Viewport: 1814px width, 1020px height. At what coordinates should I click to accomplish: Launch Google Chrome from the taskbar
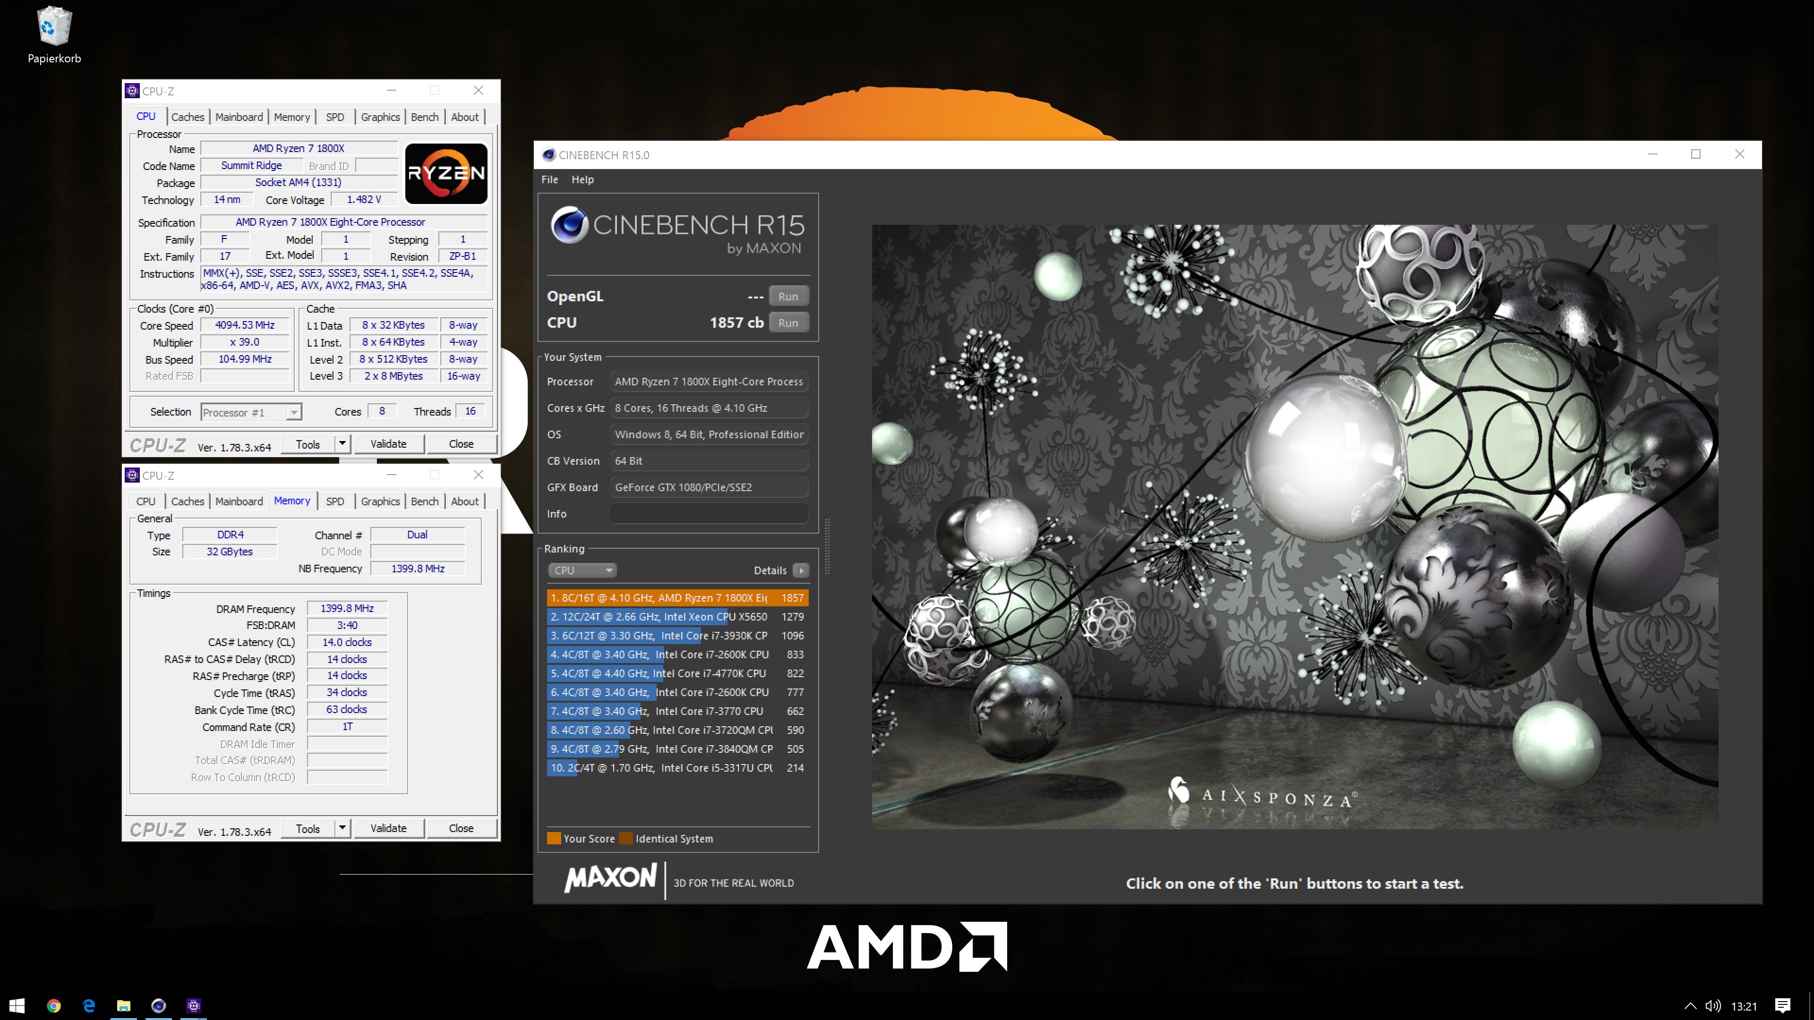[x=53, y=1005]
